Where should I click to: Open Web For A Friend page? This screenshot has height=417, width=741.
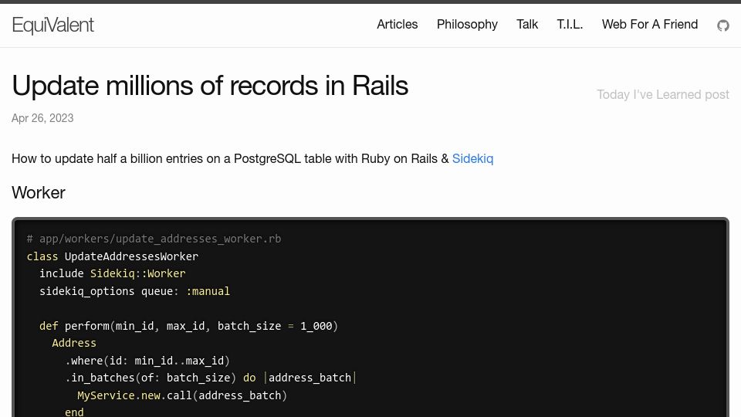coord(650,24)
